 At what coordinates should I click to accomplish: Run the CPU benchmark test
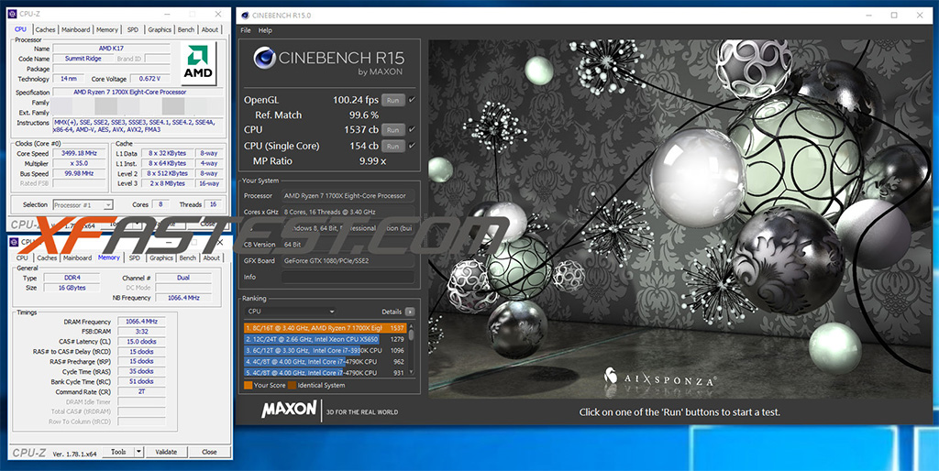click(x=393, y=130)
